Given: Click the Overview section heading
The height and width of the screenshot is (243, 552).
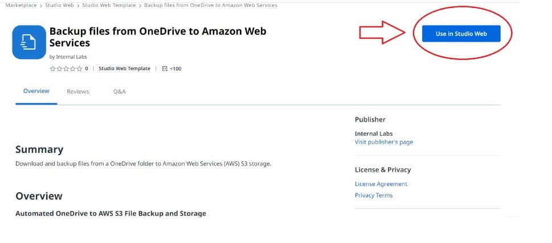Looking at the screenshot, I should point(39,196).
